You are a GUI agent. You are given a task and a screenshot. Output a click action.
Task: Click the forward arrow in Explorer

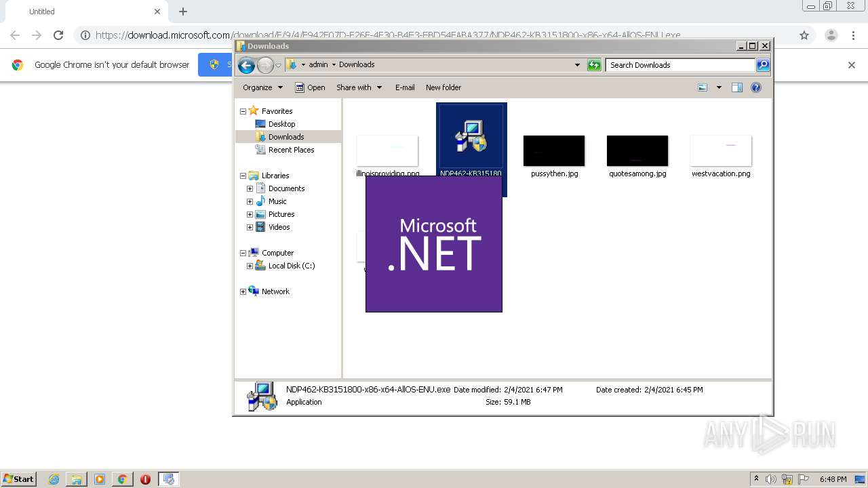click(x=265, y=65)
